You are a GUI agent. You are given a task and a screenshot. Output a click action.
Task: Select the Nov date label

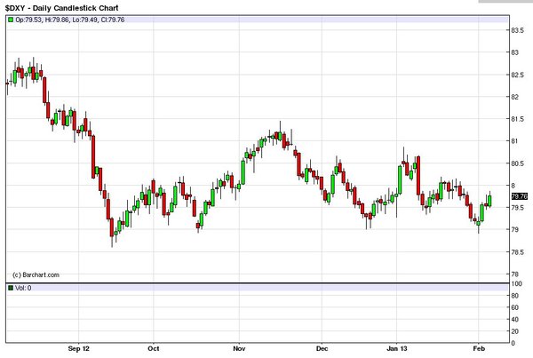[239, 350]
